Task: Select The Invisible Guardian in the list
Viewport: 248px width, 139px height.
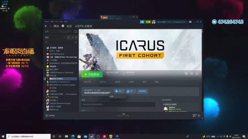Action: 61,85
